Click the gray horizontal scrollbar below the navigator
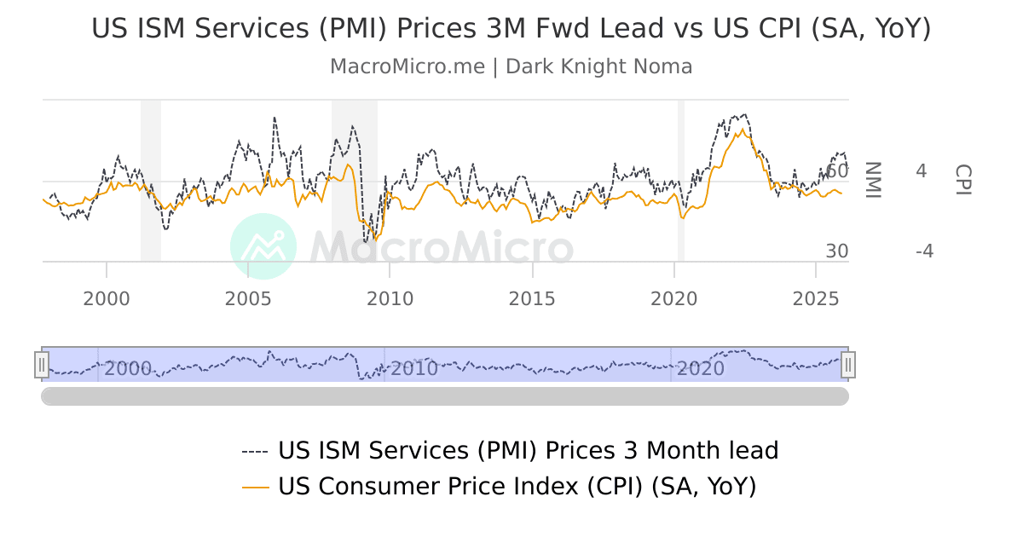 (x=443, y=395)
